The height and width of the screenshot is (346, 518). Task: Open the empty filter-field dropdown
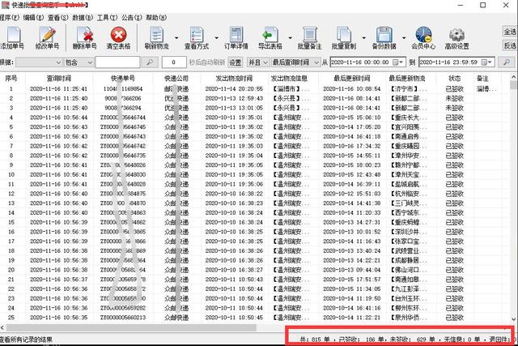click(x=39, y=62)
